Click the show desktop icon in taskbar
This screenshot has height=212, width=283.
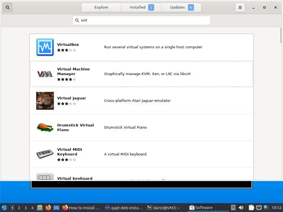pos(56,208)
